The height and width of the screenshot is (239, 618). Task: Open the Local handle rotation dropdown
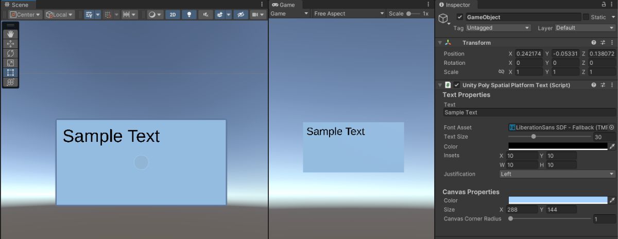59,14
